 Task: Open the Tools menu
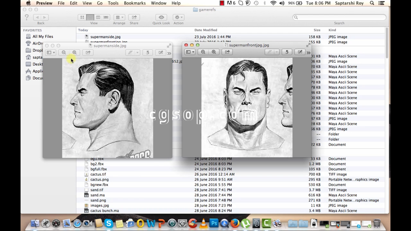(113, 3)
